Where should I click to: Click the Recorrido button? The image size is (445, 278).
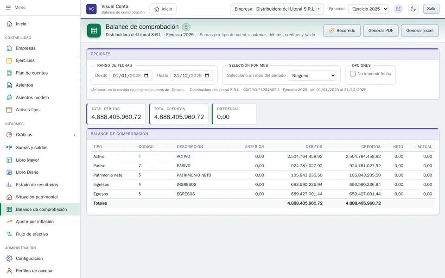(342, 31)
